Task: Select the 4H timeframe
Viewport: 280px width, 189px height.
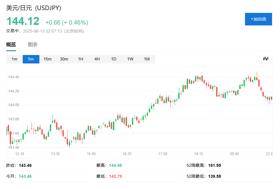Action: 97,59
